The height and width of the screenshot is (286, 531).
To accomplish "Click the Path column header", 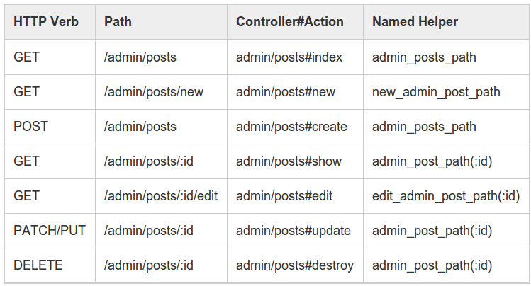I will pyautogui.click(x=118, y=22).
